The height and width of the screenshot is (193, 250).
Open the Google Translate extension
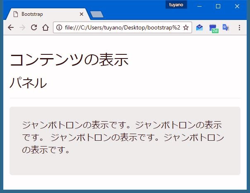226,27
